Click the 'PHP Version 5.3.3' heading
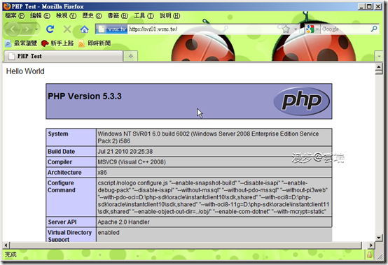Viewport: 388px width, 265px height. [x=85, y=96]
